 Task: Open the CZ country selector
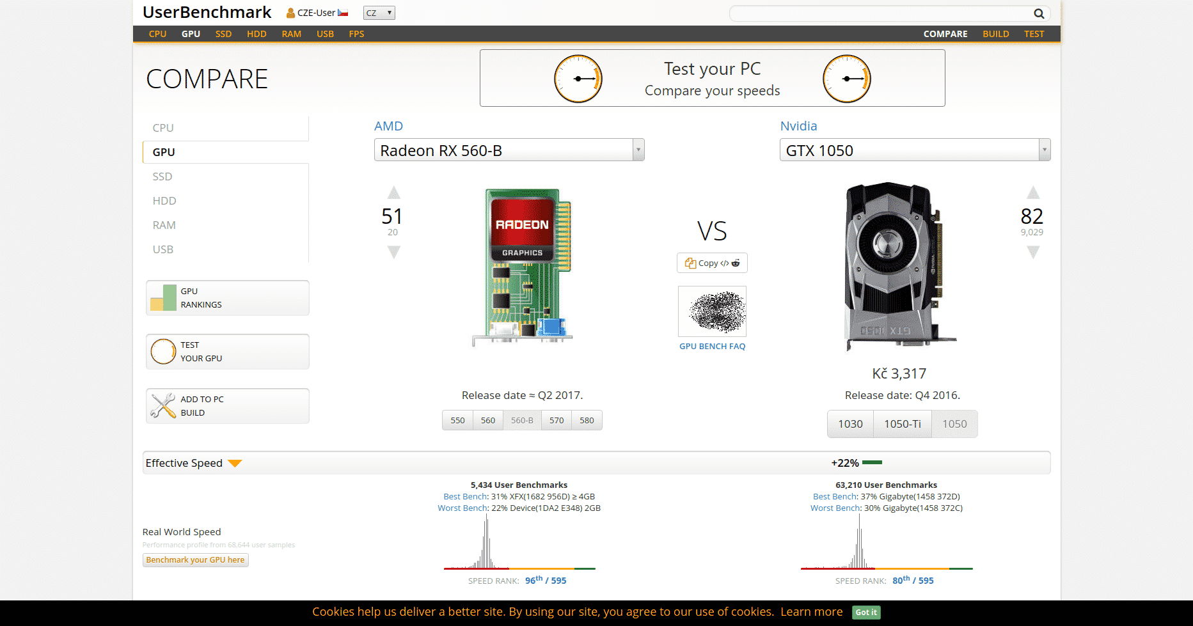(379, 13)
